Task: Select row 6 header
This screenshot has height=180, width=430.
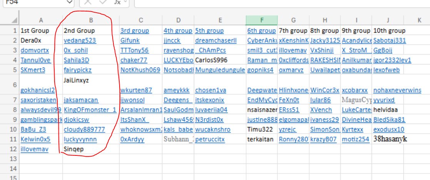Action: point(10,84)
